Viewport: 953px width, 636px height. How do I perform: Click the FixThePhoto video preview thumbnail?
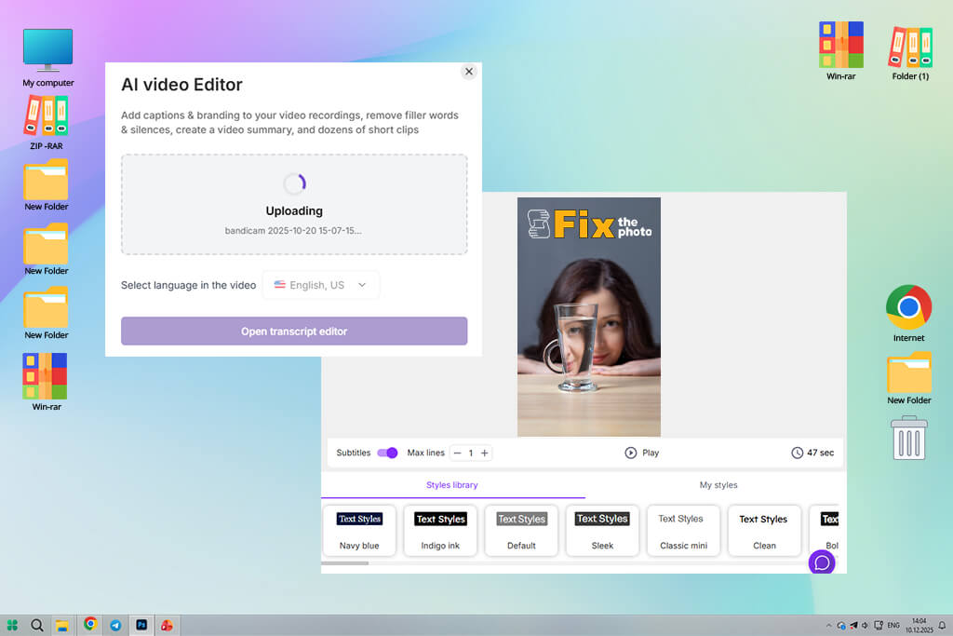[x=589, y=317]
